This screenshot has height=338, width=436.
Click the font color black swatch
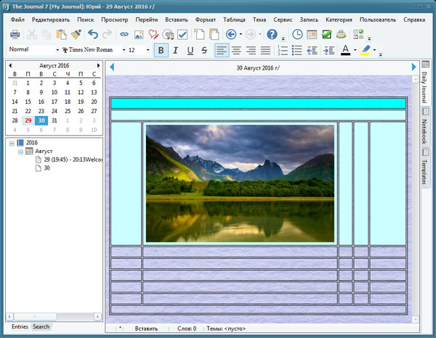pyautogui.click(x=345, y=50)
